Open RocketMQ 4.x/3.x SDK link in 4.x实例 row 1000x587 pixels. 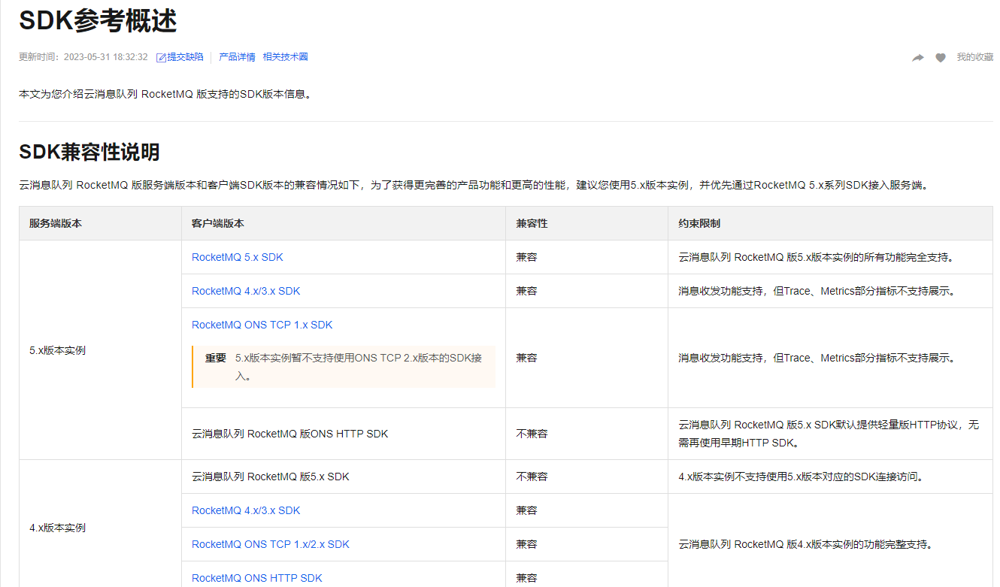(x=246, y=510)
